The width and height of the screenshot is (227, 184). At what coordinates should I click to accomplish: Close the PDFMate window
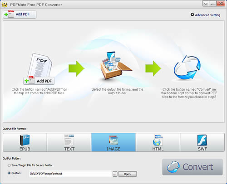coord(221,4)
